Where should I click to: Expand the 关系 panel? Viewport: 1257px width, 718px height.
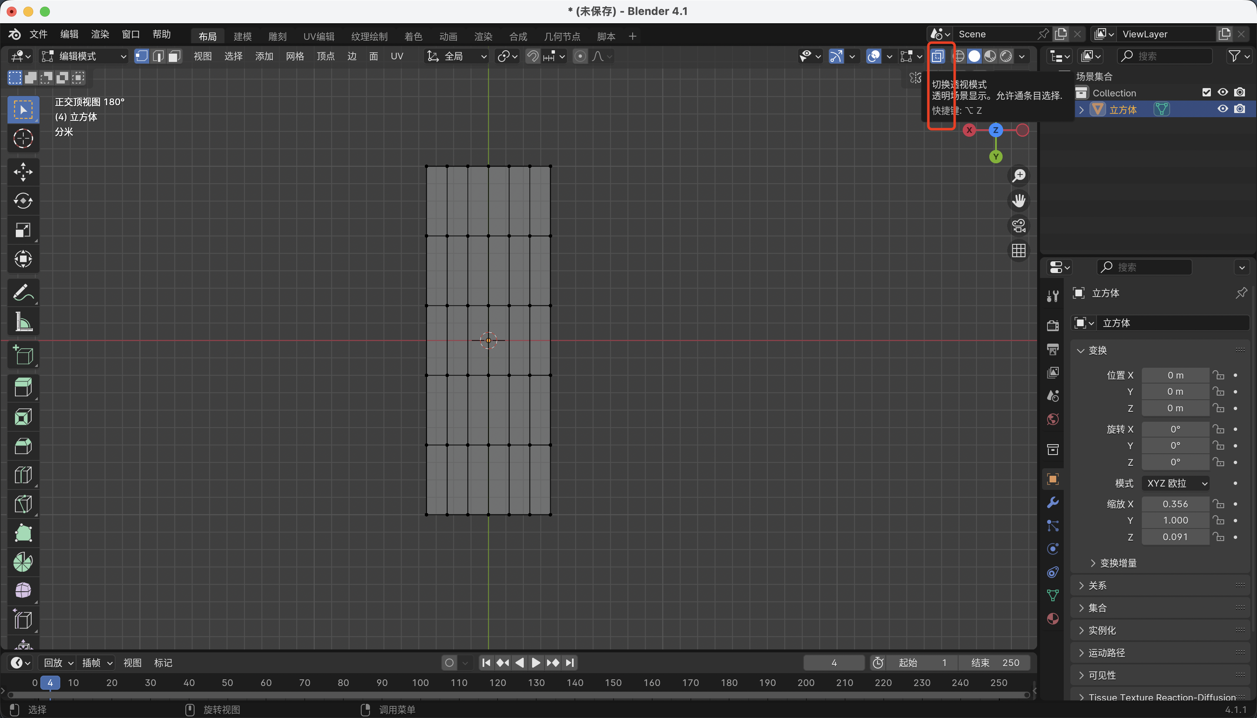(x=1097, y=585)
